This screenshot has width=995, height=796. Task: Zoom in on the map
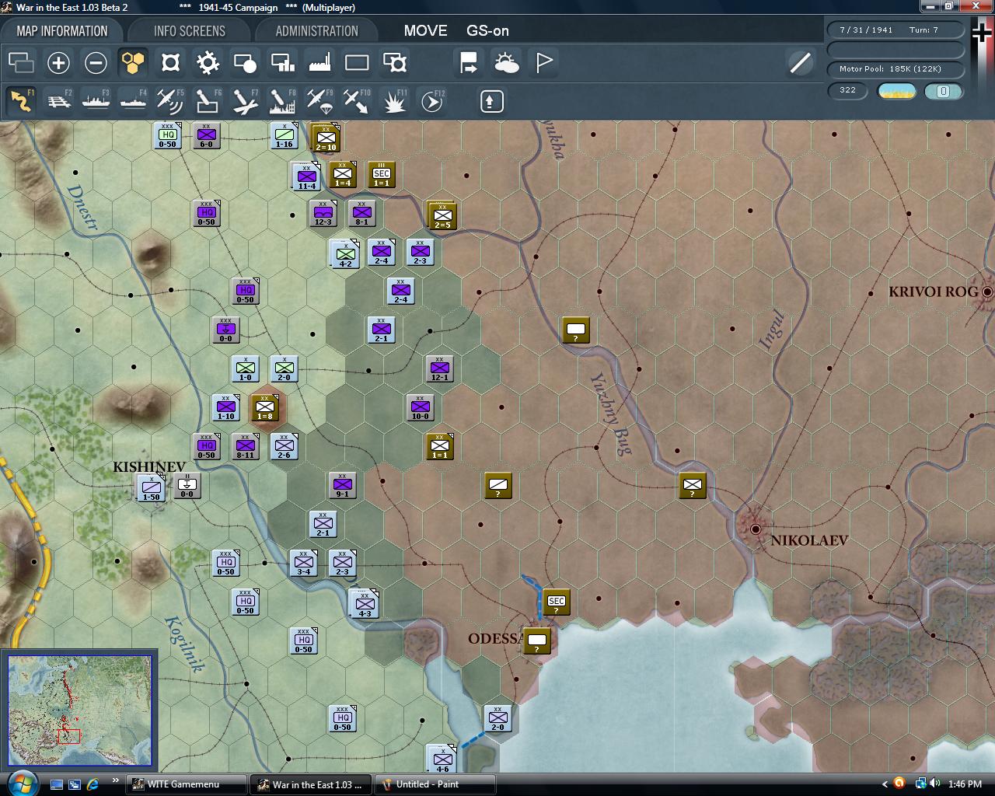point(59,62)
